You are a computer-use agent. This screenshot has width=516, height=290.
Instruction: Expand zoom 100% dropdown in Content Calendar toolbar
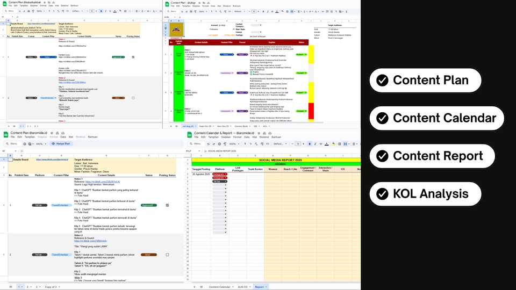click(x=239, y=144)
